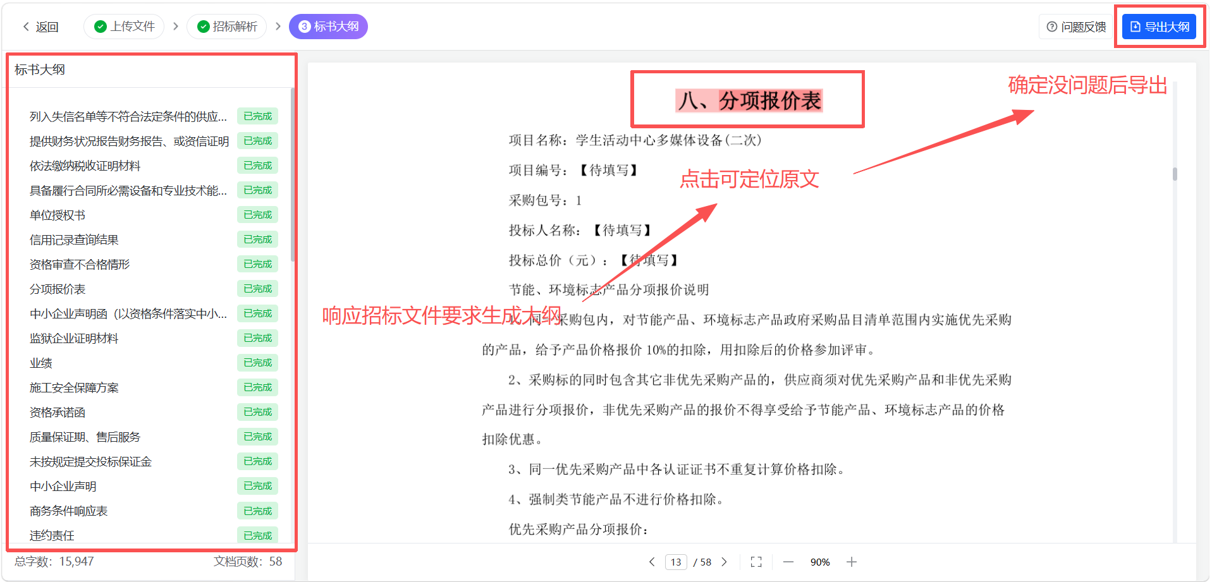Image resolution: width=1212 pixels, height=582 pixels.
Task: Select outline item 质量保证期、售后服务
Action: [85, 437]
